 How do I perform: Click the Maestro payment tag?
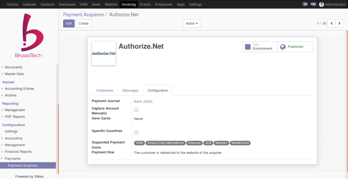point(222,143)
